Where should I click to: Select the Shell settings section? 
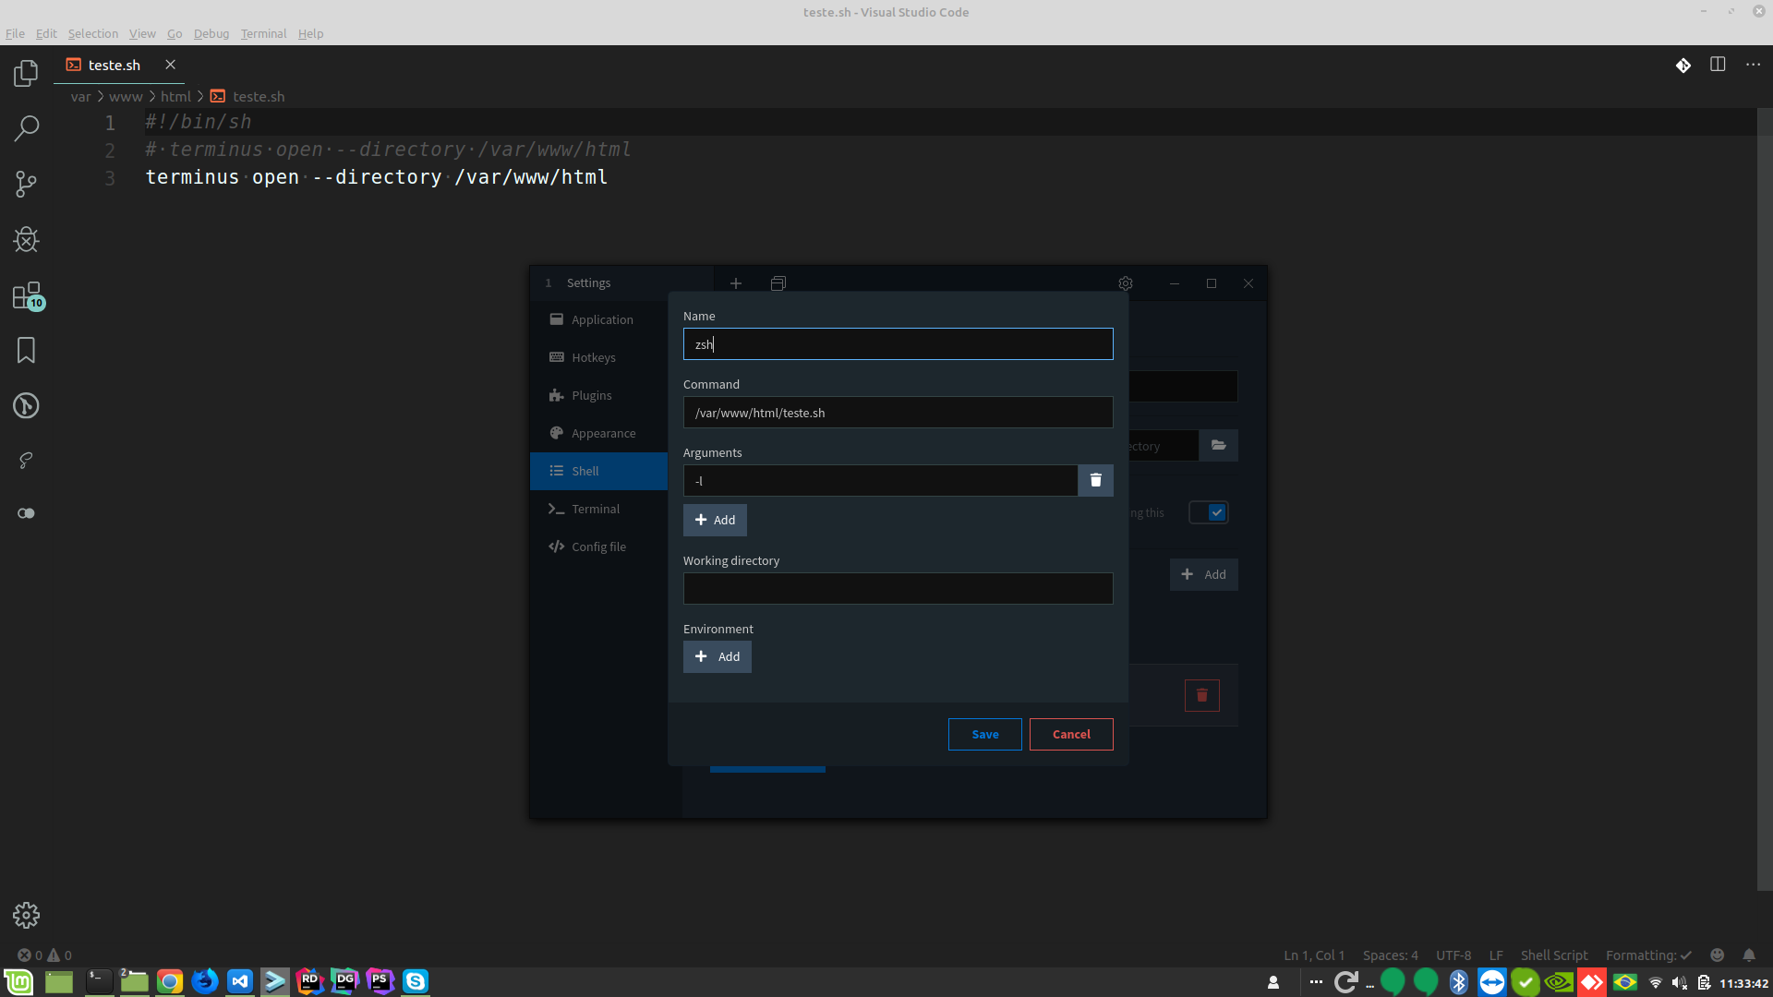(585, 471)
